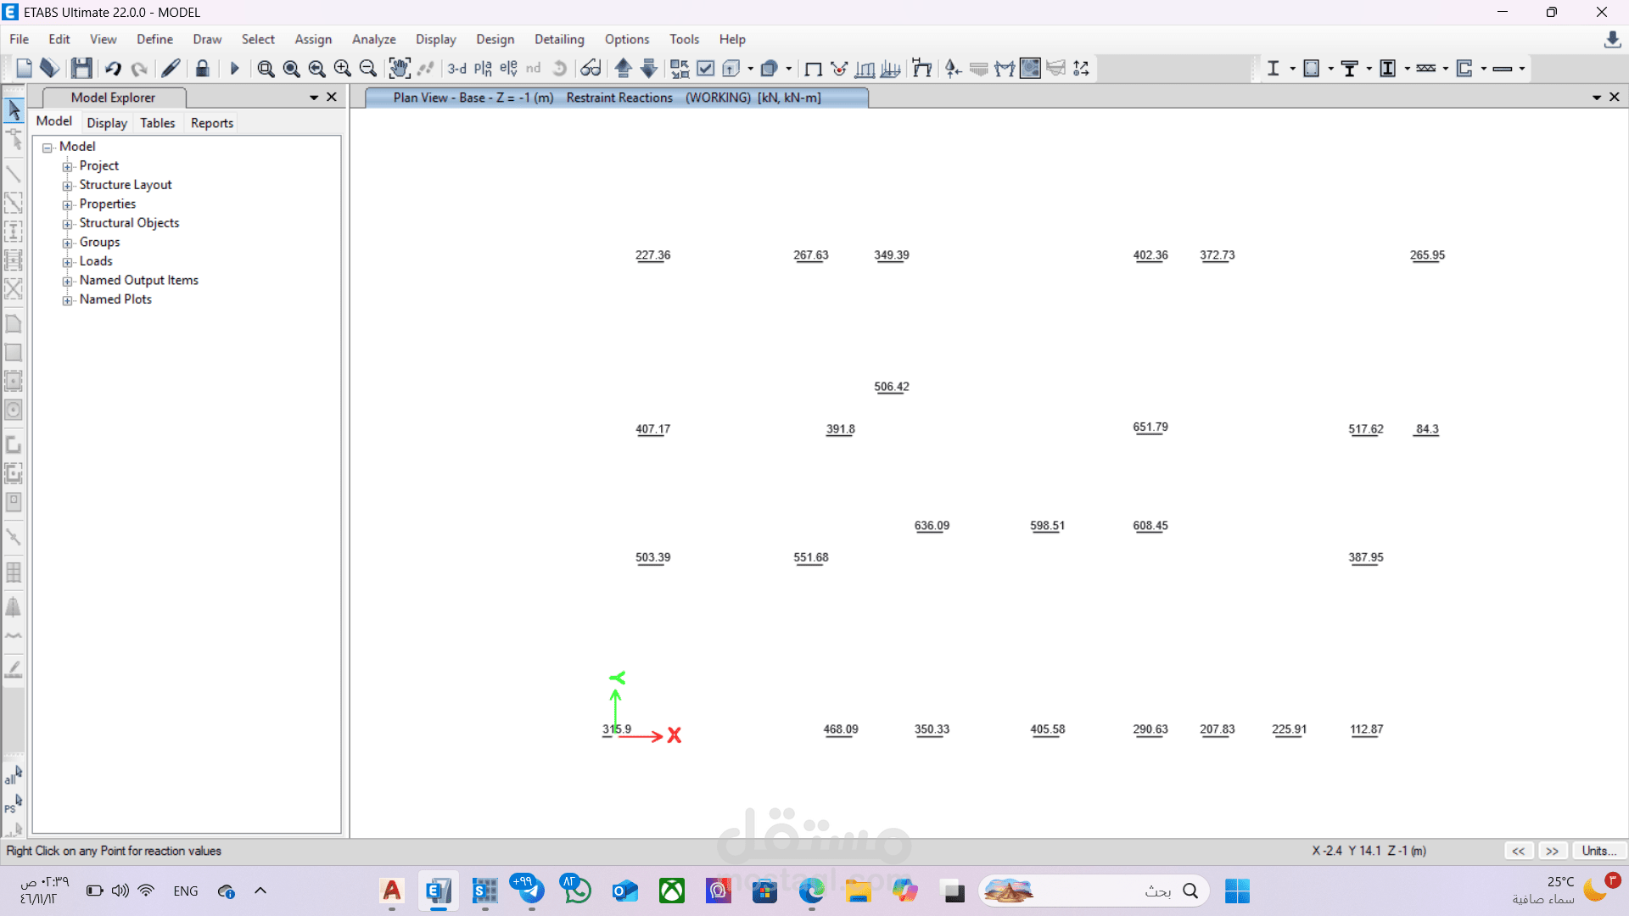Screen dimensions: 1629x916
Task: Toggle the Set Display Options checkmark icon
Action: (x=705, y=69)
